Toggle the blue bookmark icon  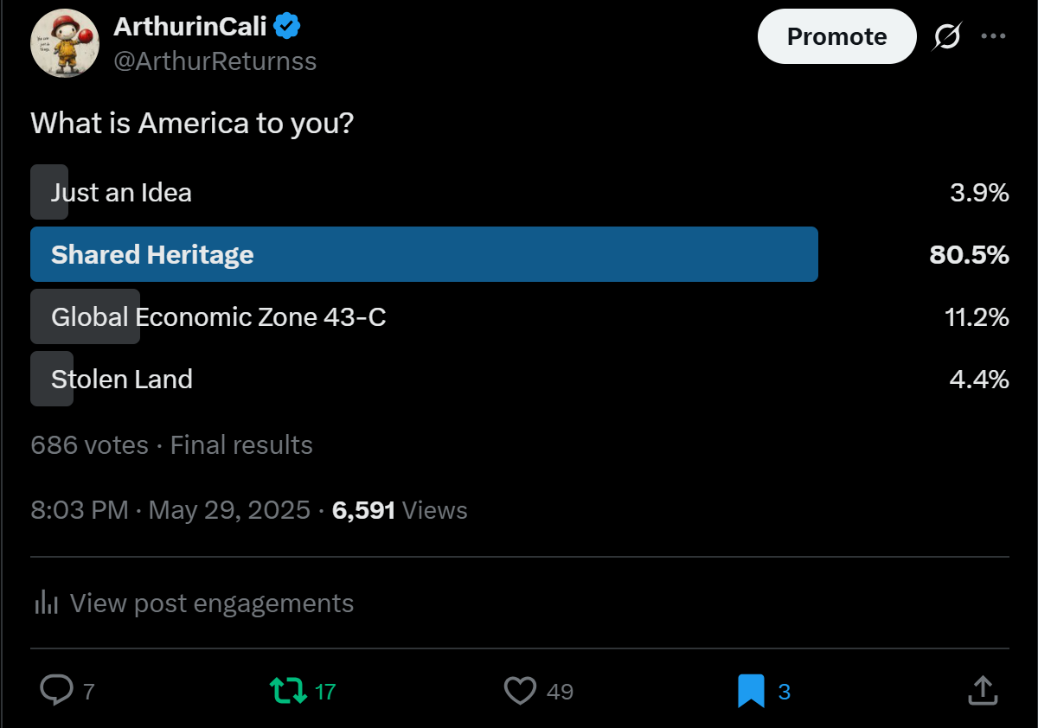coord(751,690)
